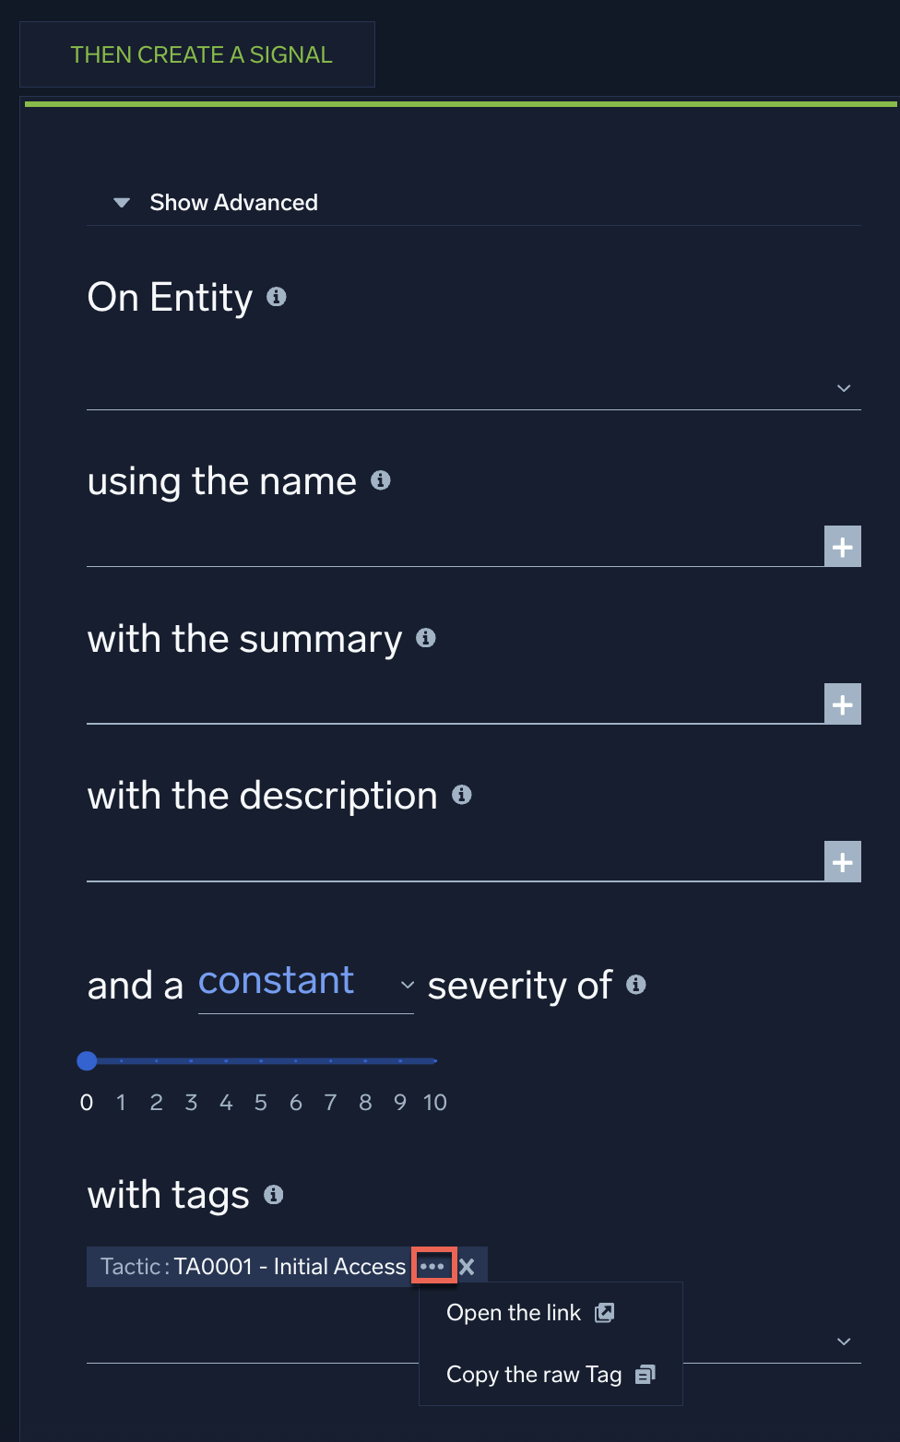The image size is (900, 1442).
Task: Select 'Copy the raw Tag' menu entry
Action: pyautogui.click(x=533, y=1374)
